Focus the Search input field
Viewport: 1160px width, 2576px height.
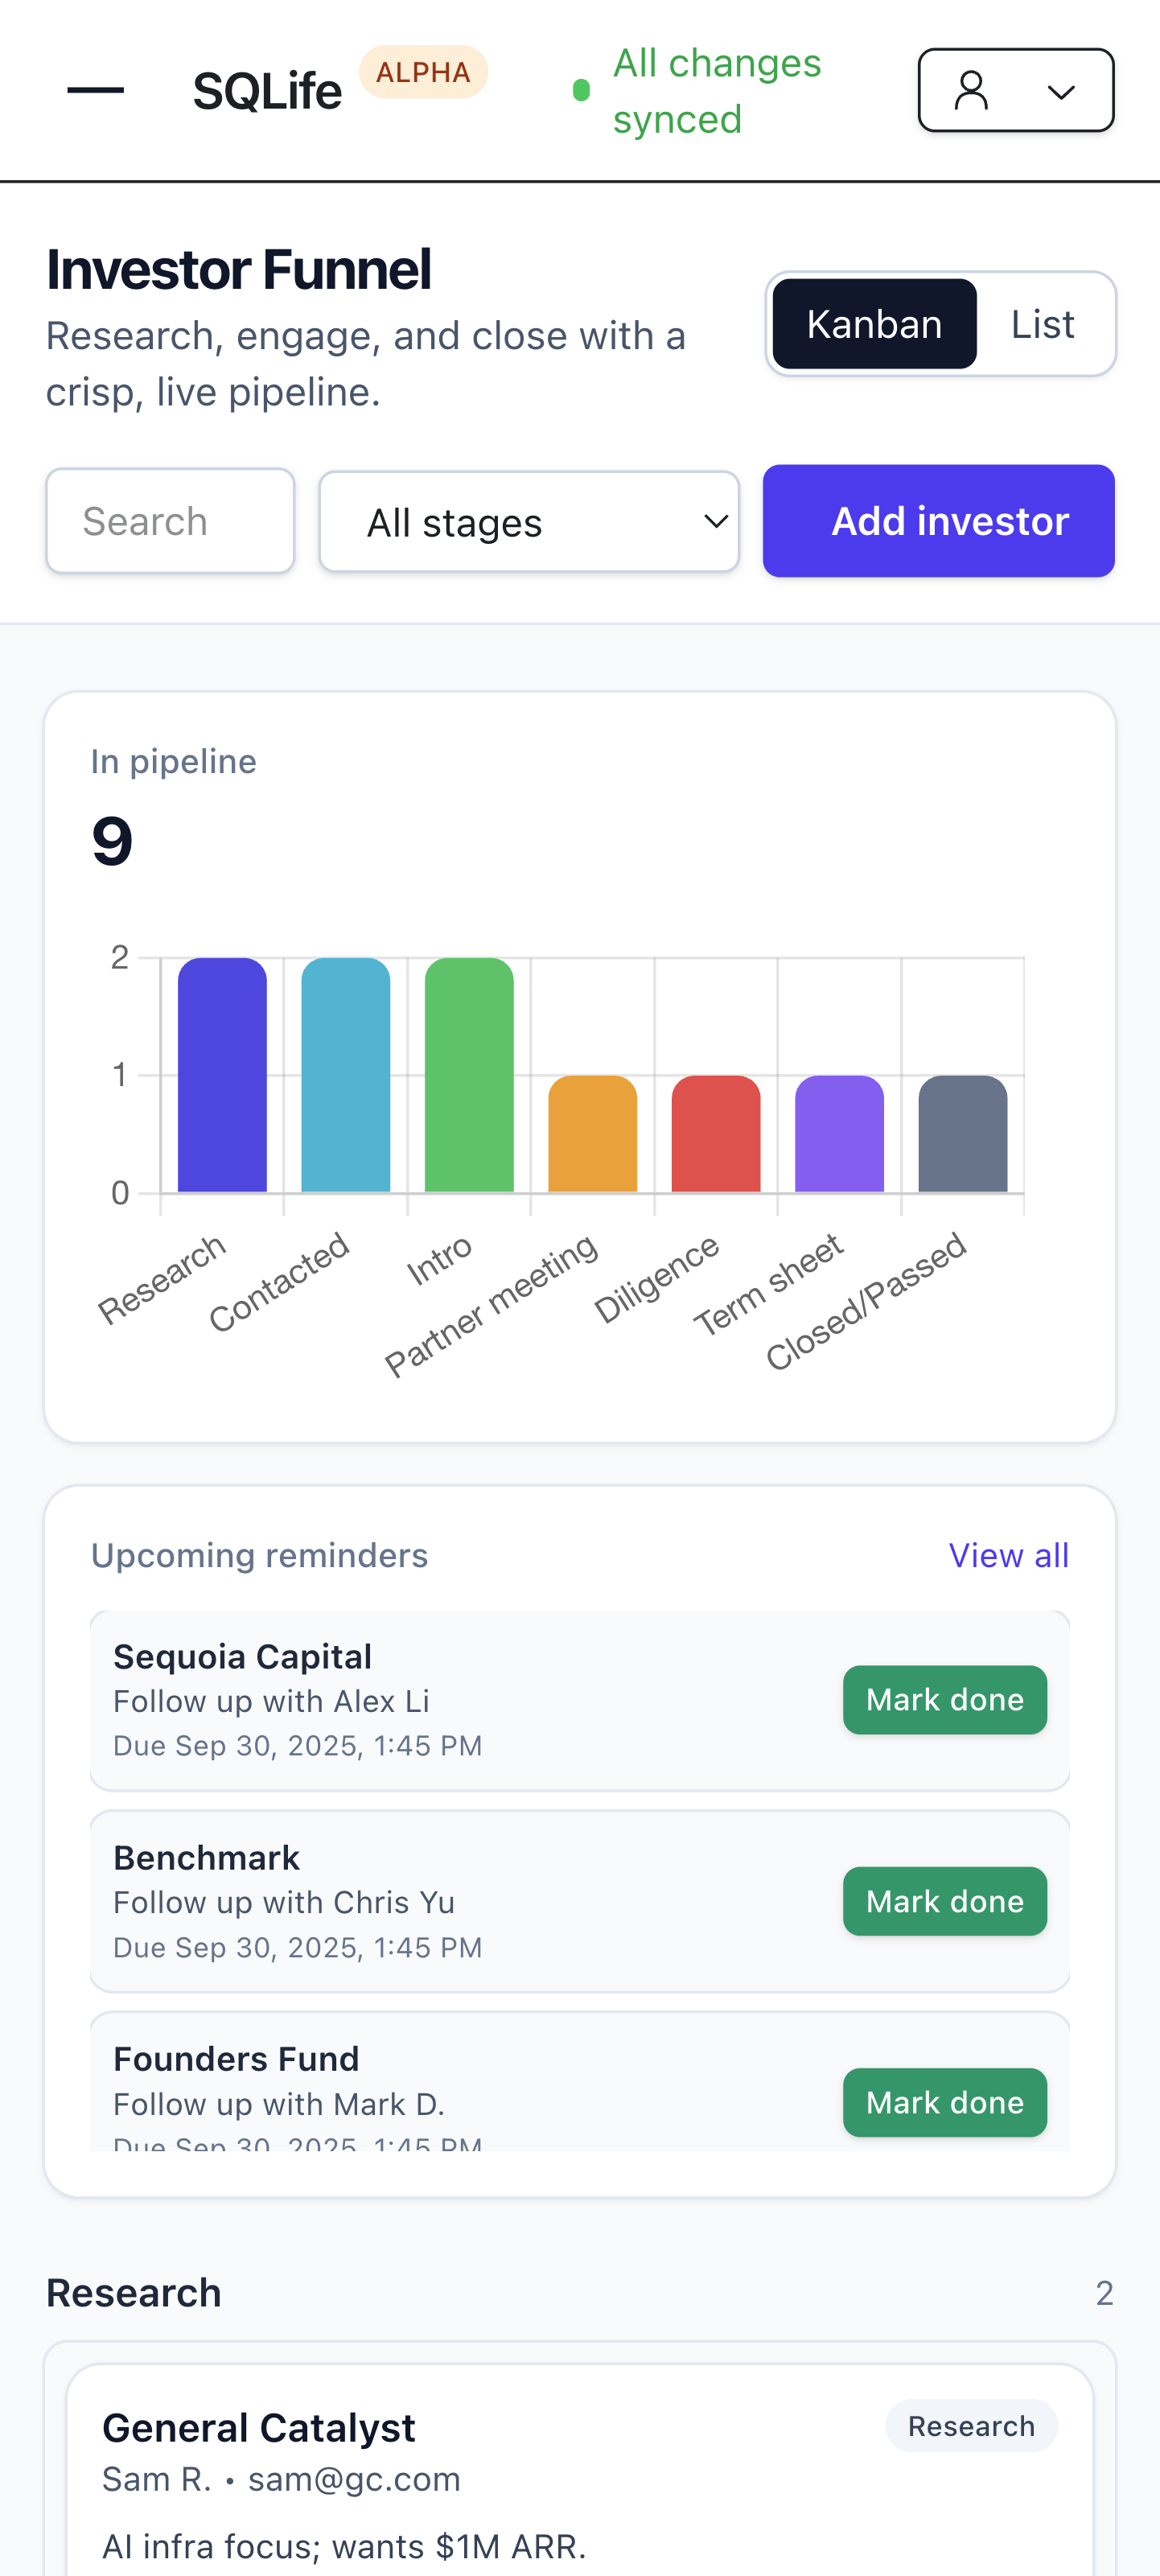pyautogui.click(x=170, y=521)
